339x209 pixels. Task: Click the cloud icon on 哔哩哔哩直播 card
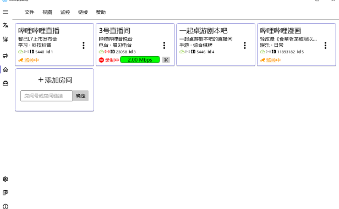coord(20,52)
